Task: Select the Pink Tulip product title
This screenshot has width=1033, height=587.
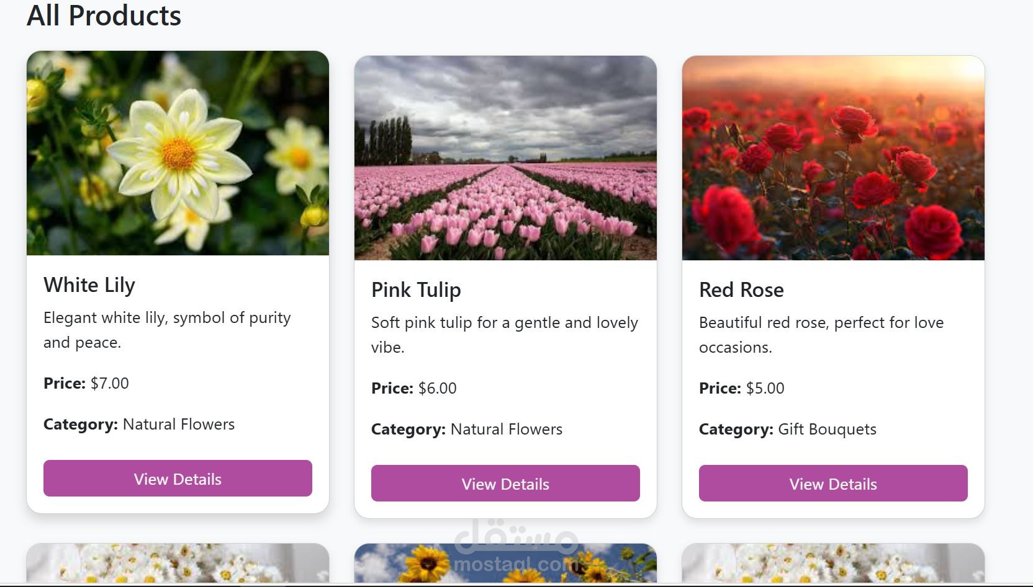Action: 416,290
